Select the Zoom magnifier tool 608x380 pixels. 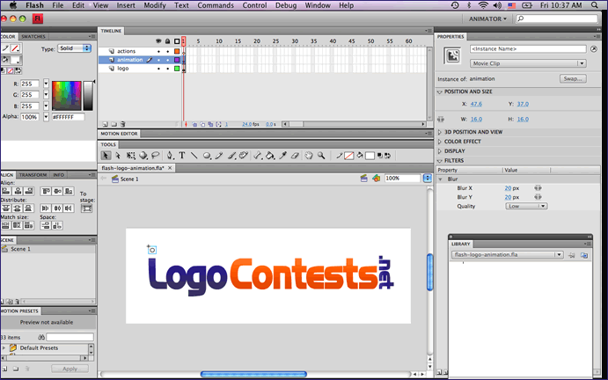point(321,156)
